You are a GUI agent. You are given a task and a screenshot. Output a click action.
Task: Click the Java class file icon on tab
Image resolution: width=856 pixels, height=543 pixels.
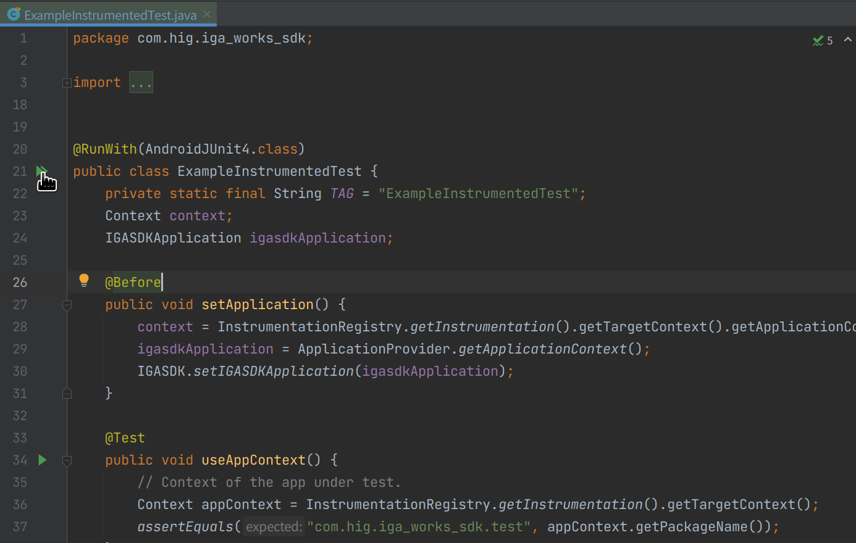[14, 14]
